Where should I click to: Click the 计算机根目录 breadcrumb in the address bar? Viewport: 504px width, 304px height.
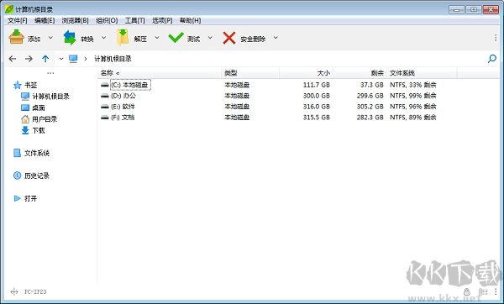113,59
